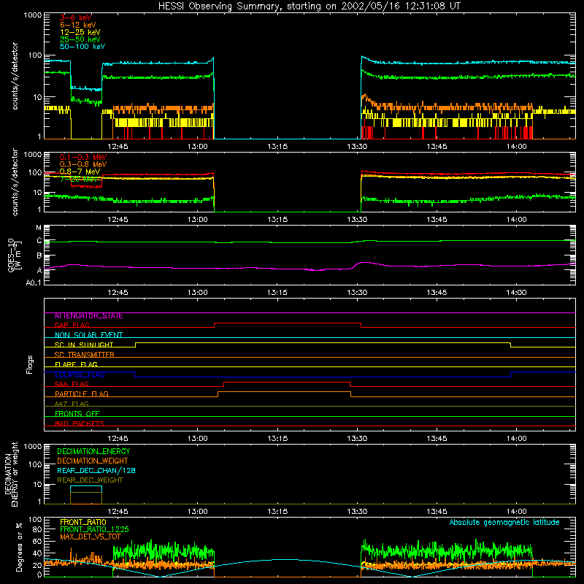Select the 6-12 keV legend label

78,25
